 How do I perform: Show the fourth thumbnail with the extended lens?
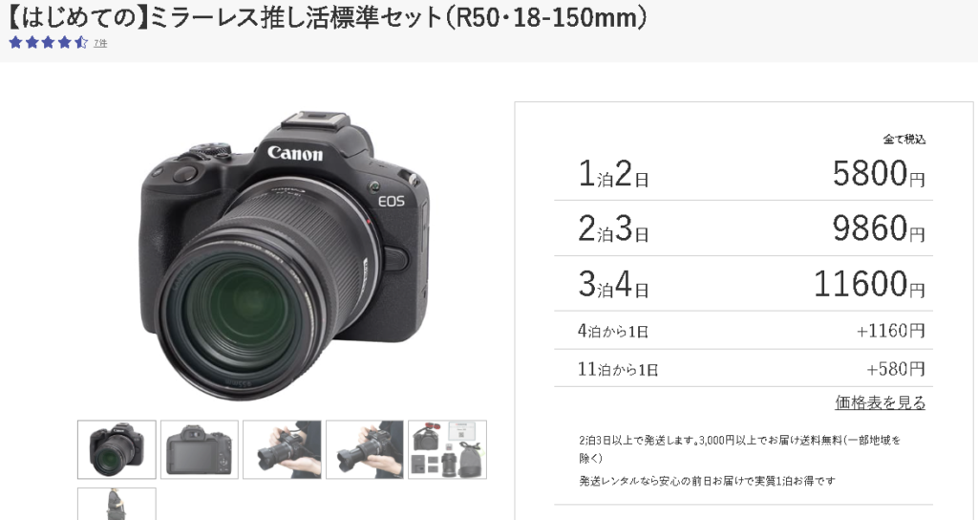point(365,449)
